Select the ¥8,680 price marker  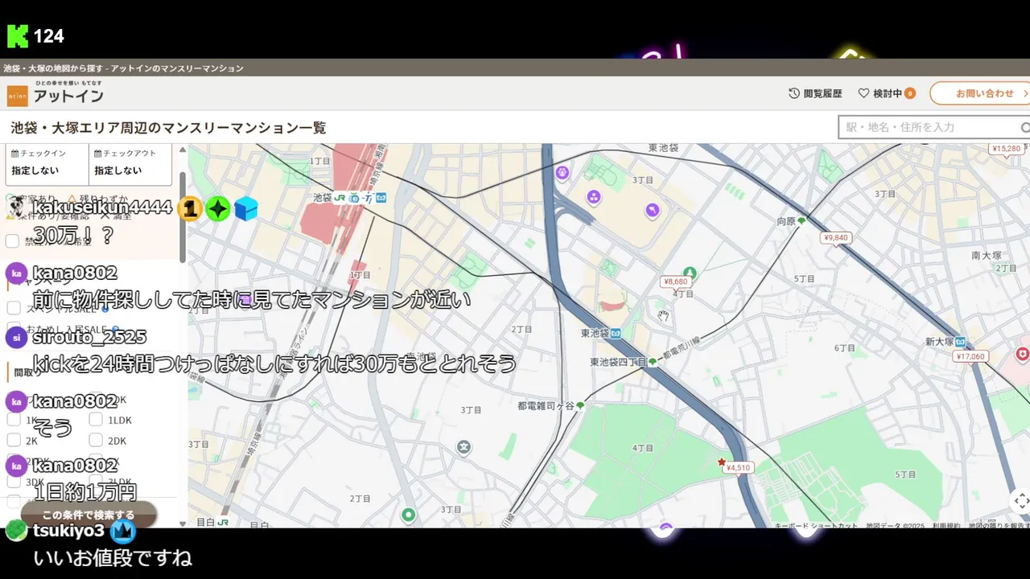(x=676, y=282)
